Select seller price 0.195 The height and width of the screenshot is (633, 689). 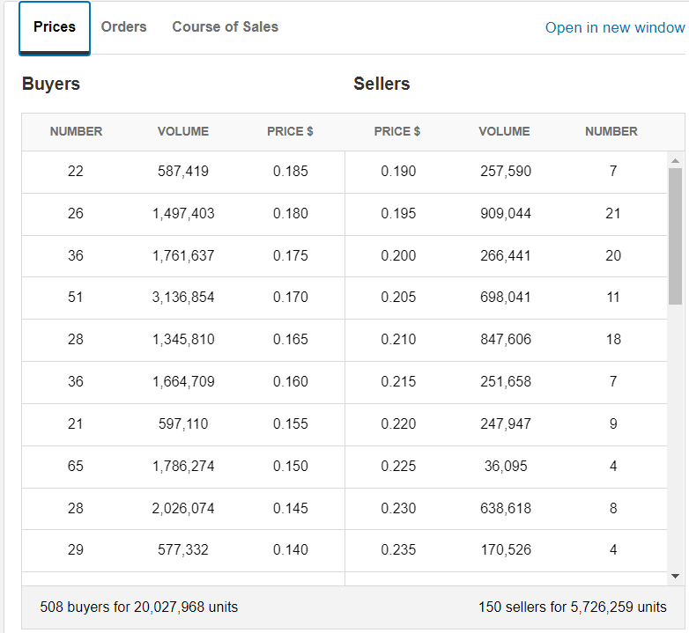click(x=398, y=213)
